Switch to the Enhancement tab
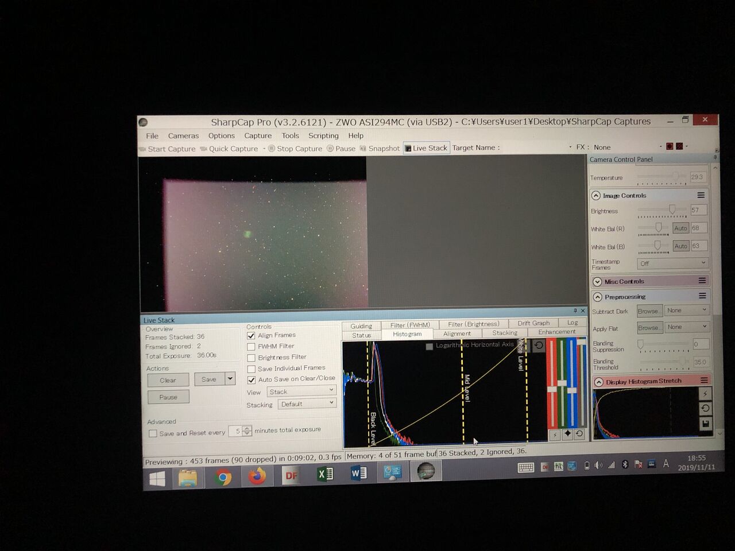The image size is (735, 551). point(556,332)
